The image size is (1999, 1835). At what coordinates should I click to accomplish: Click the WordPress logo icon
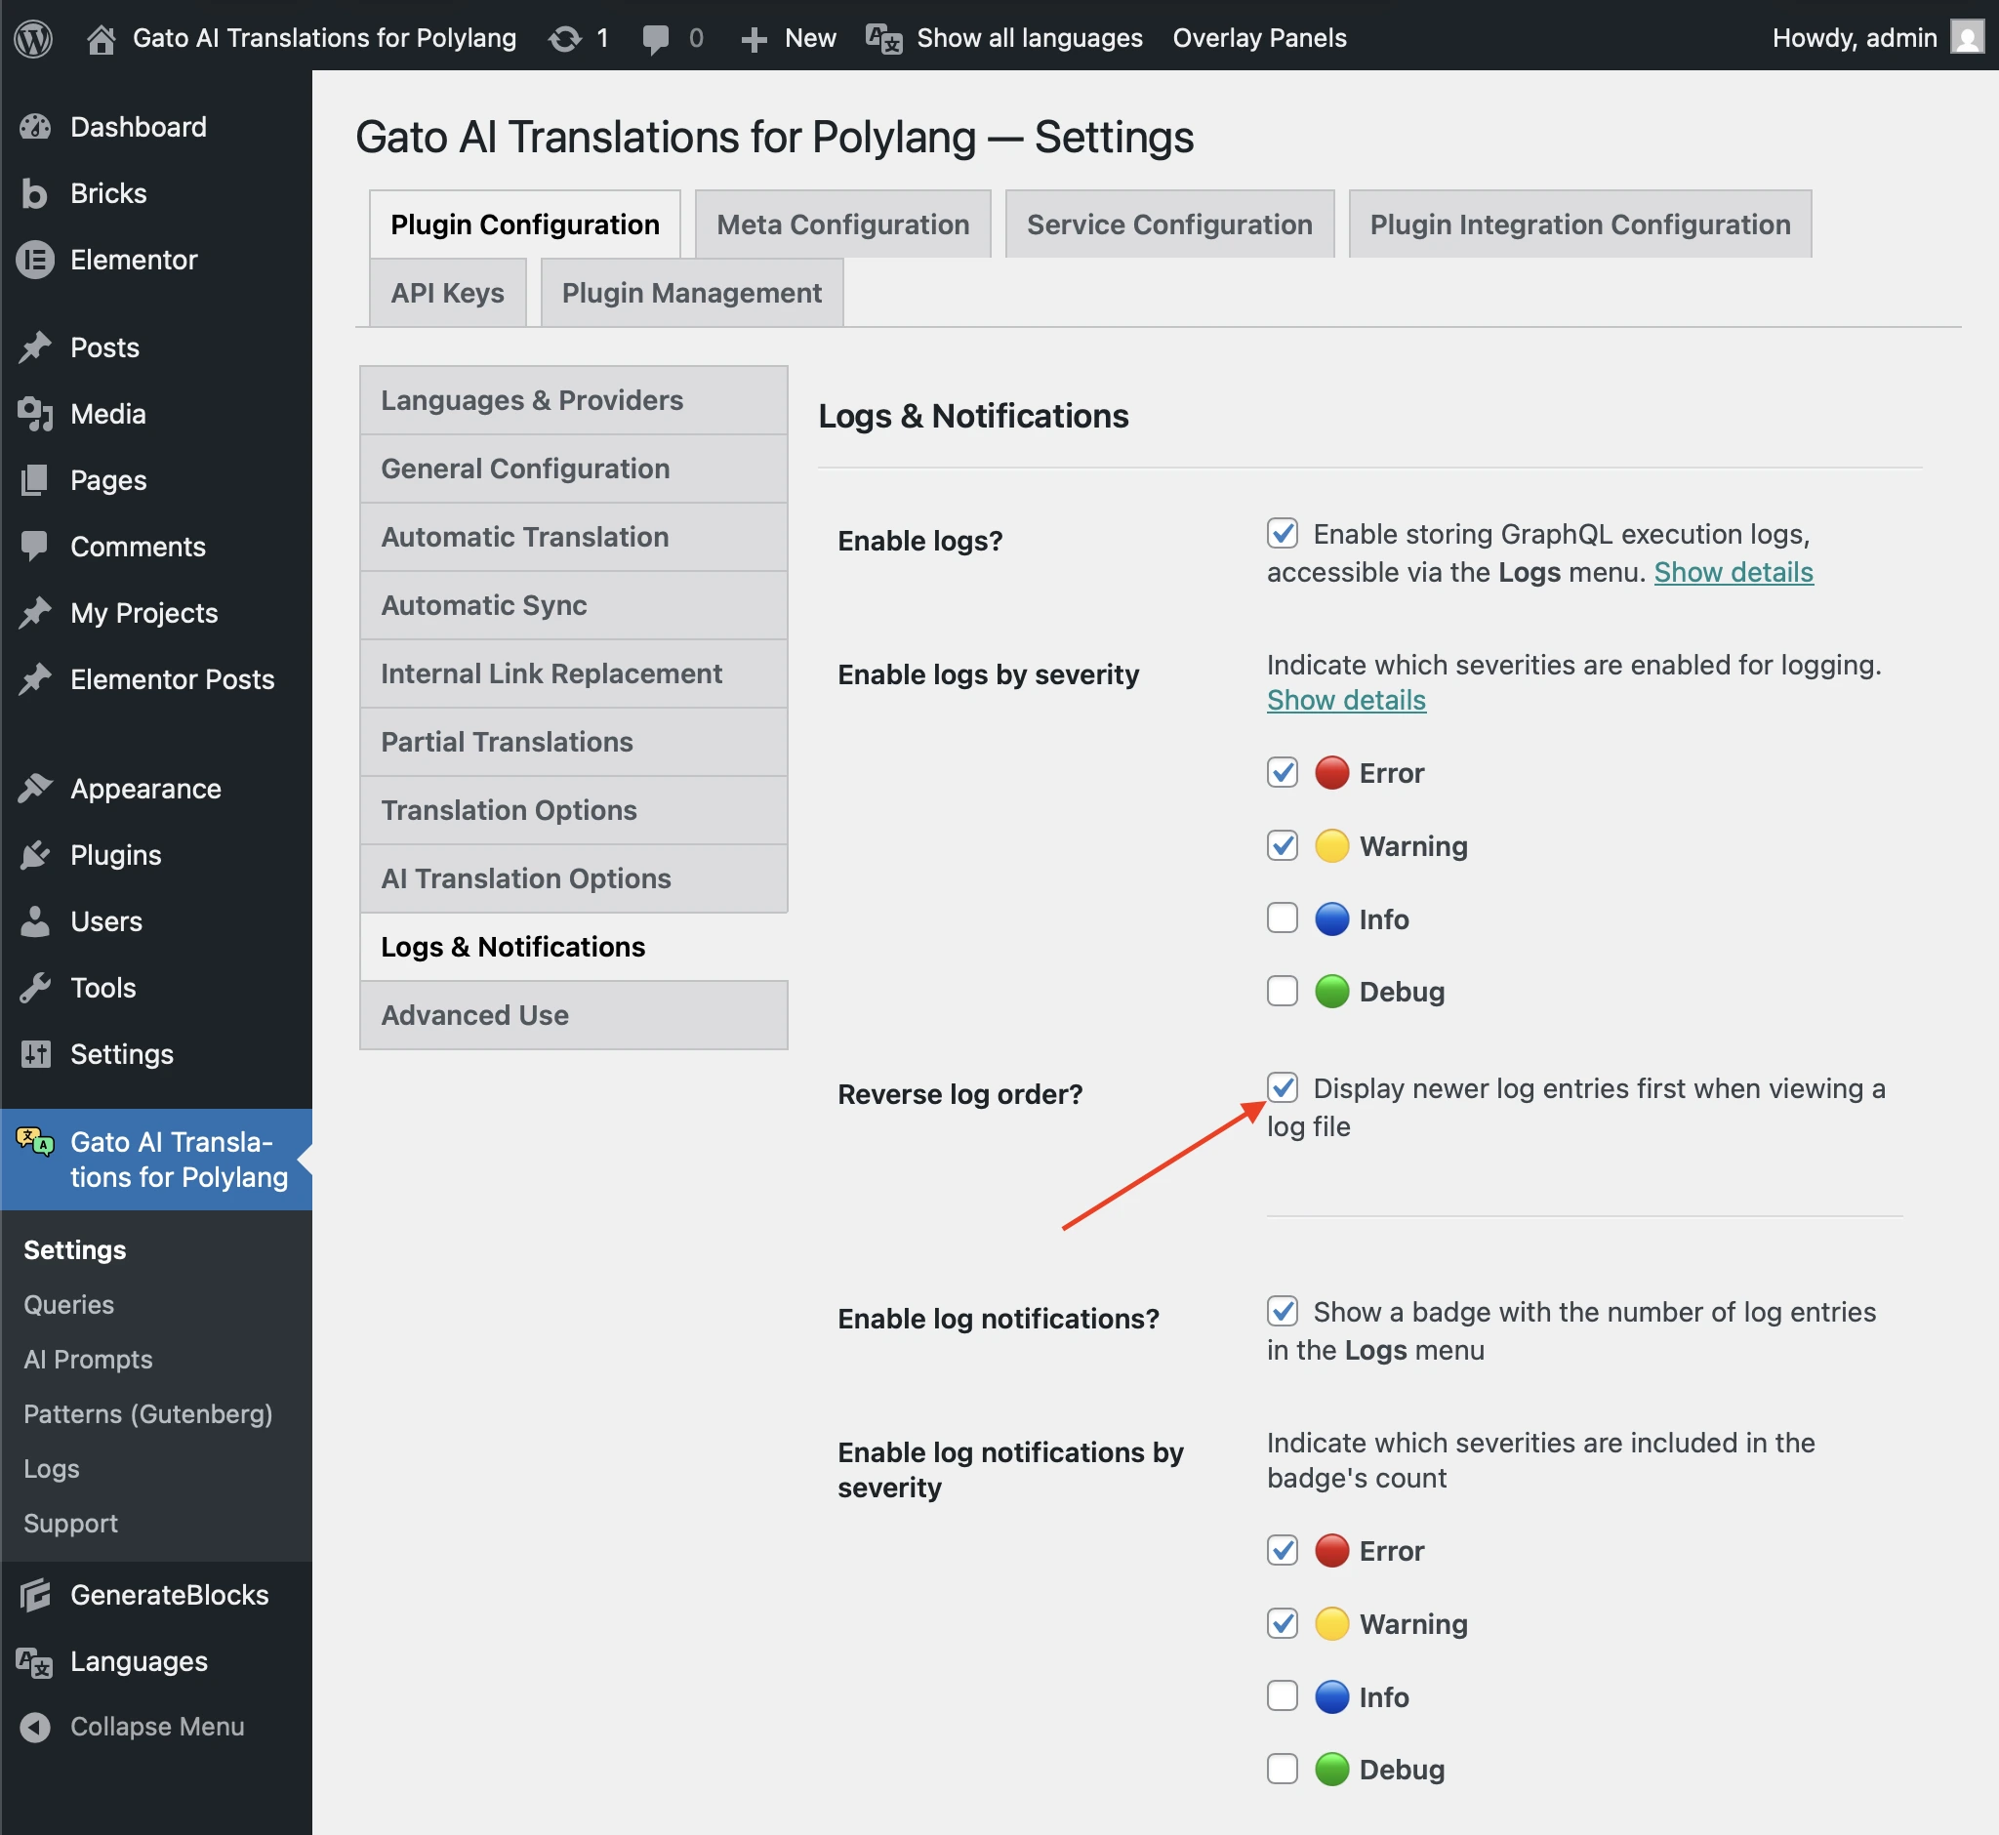[x=33, y=37]
